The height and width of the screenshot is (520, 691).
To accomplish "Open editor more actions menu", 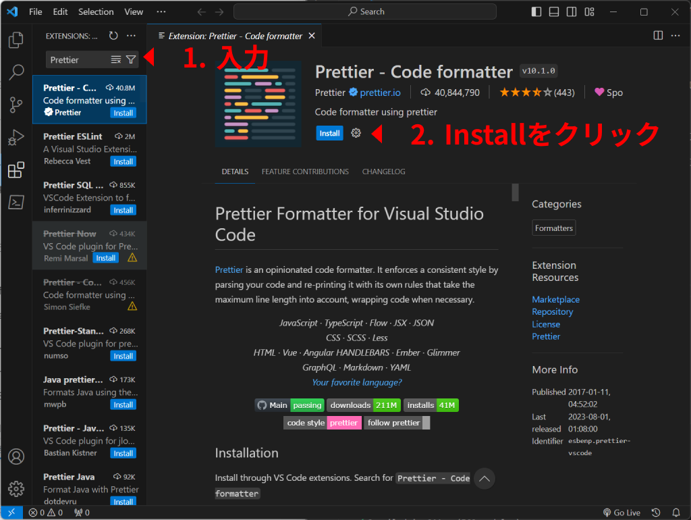I will click(675, 35).
